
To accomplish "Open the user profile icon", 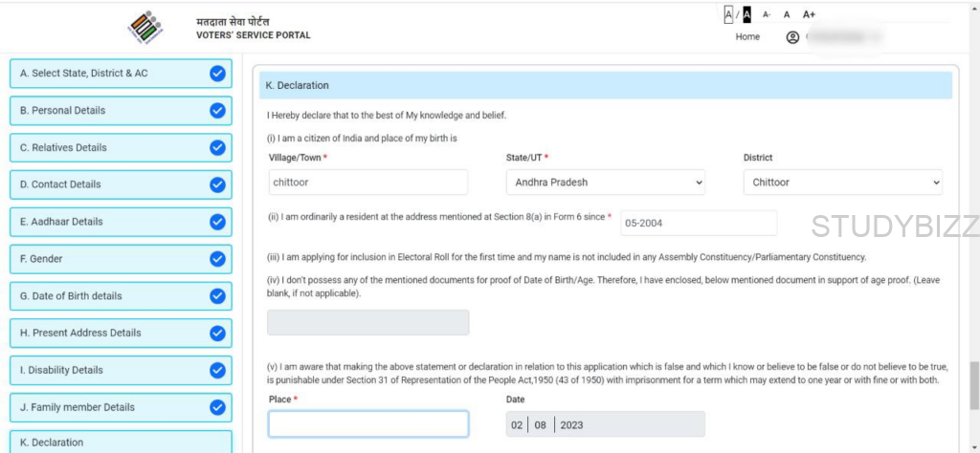I will (x=792, y=37).
